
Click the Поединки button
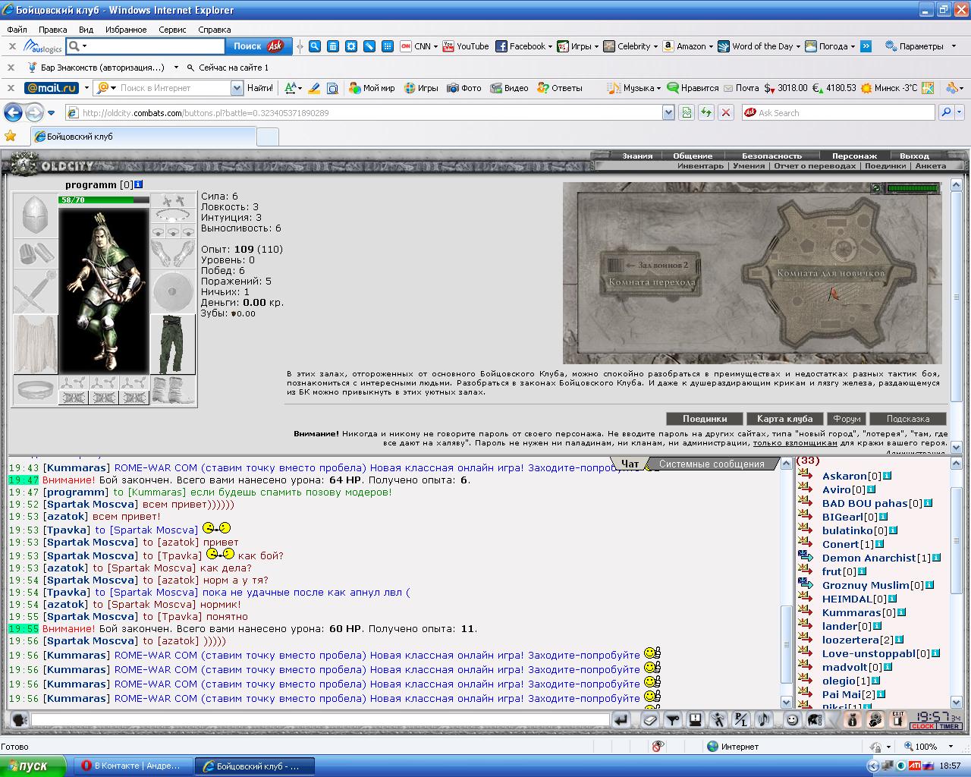(705, 419)
